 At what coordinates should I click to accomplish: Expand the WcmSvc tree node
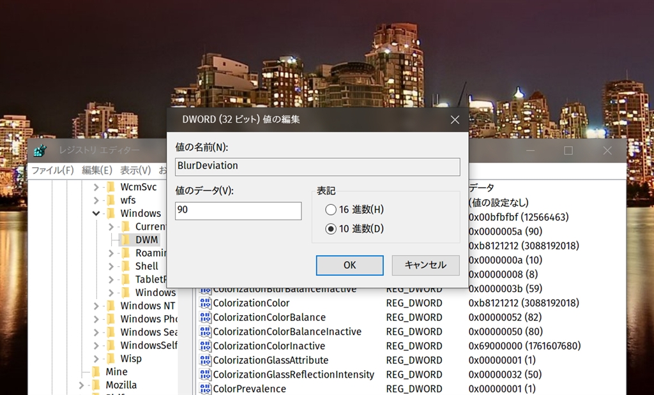[x=96, y=187]
